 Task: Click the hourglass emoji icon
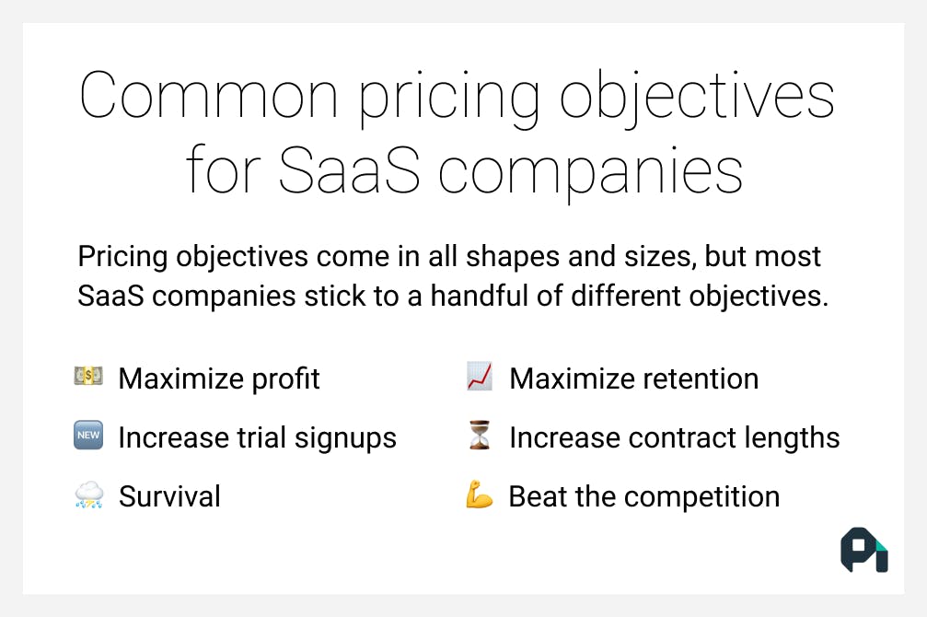479,437
